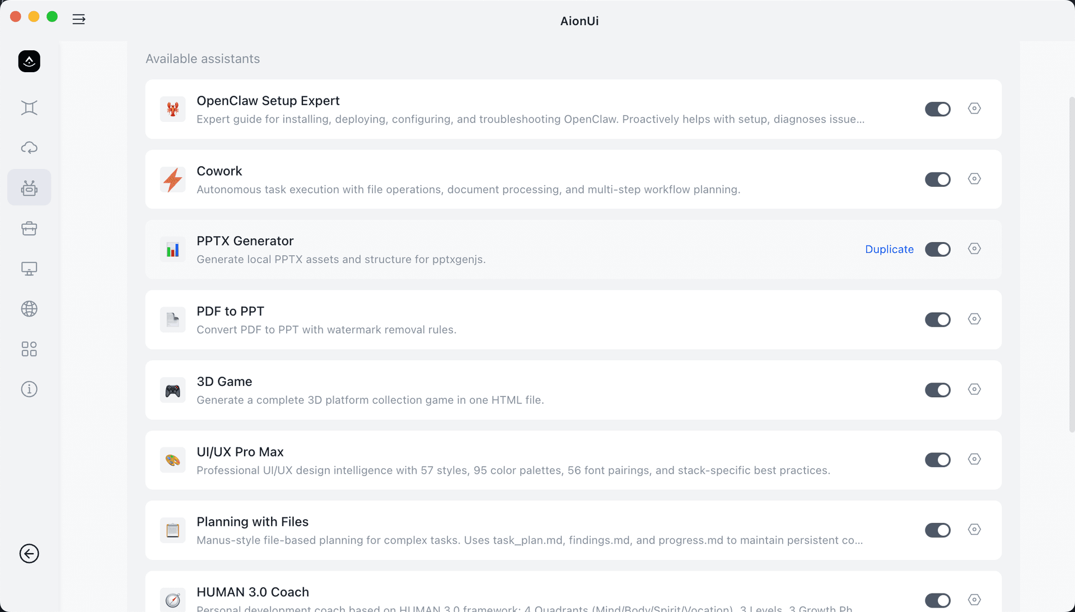Click the back arrow circle icon
Viewport: 1075px width, 612px height.
[29, 554]
